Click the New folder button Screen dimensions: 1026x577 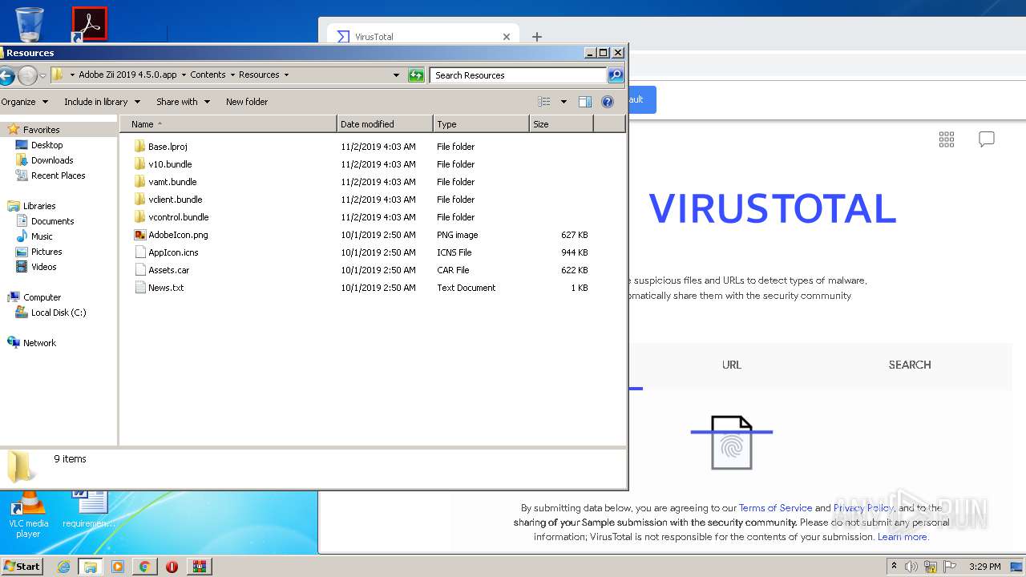coord(247,102)
